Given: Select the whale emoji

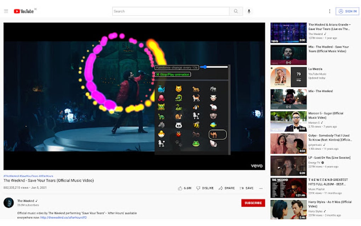Looking at the screenshot, I should pos(161,89).
